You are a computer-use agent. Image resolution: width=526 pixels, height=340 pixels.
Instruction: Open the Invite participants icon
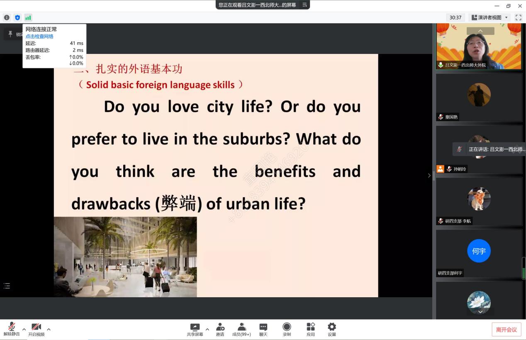click(x=220, y=329)
